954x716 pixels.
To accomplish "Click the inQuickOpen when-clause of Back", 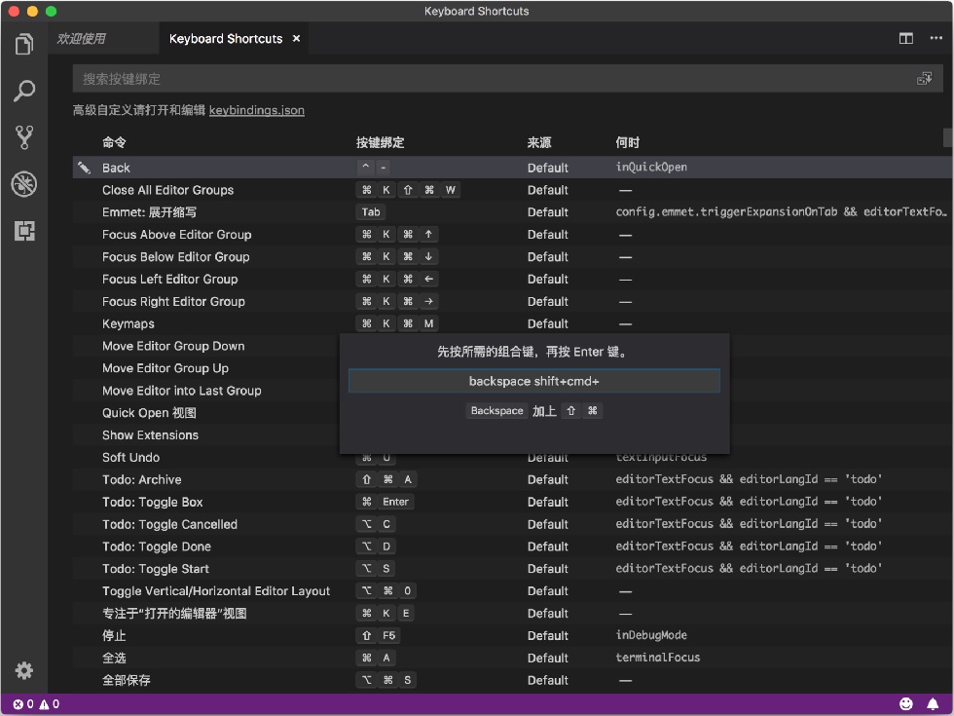I will coord(651,167).
